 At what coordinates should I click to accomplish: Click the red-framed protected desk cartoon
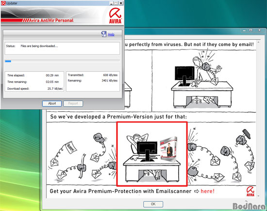tap(152, 154)
